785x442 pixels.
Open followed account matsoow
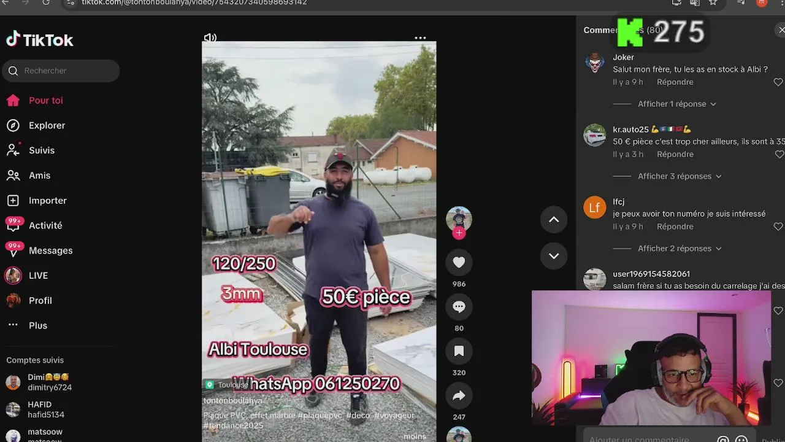click(45, 436)
